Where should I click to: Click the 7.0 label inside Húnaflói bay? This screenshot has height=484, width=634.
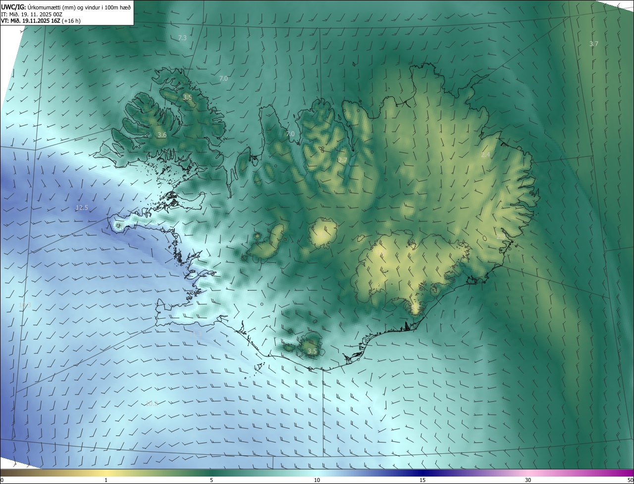click(x=290, y=134)
